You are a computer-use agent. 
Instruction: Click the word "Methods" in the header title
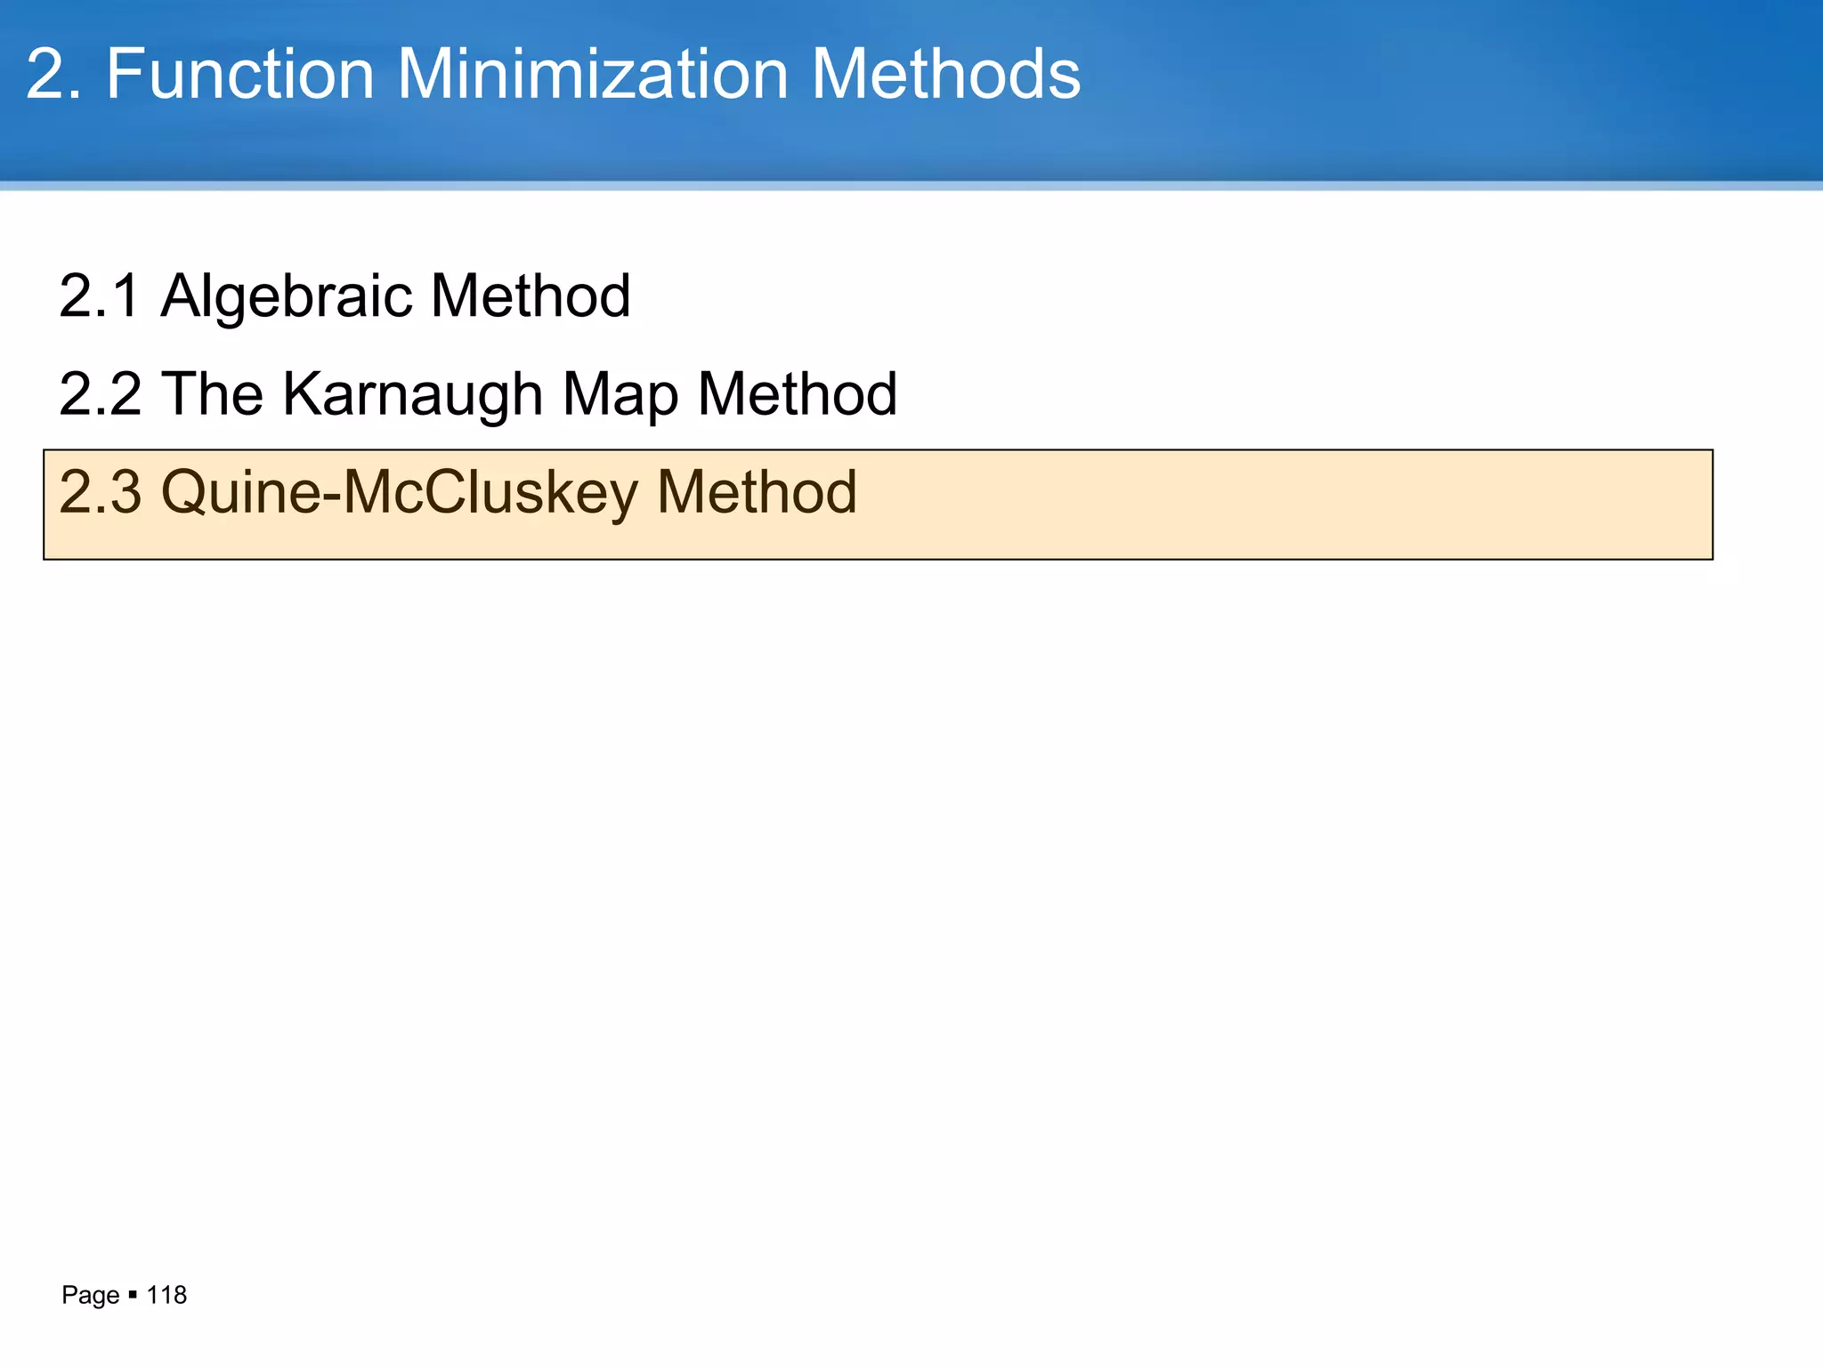[x=945, y=74]
